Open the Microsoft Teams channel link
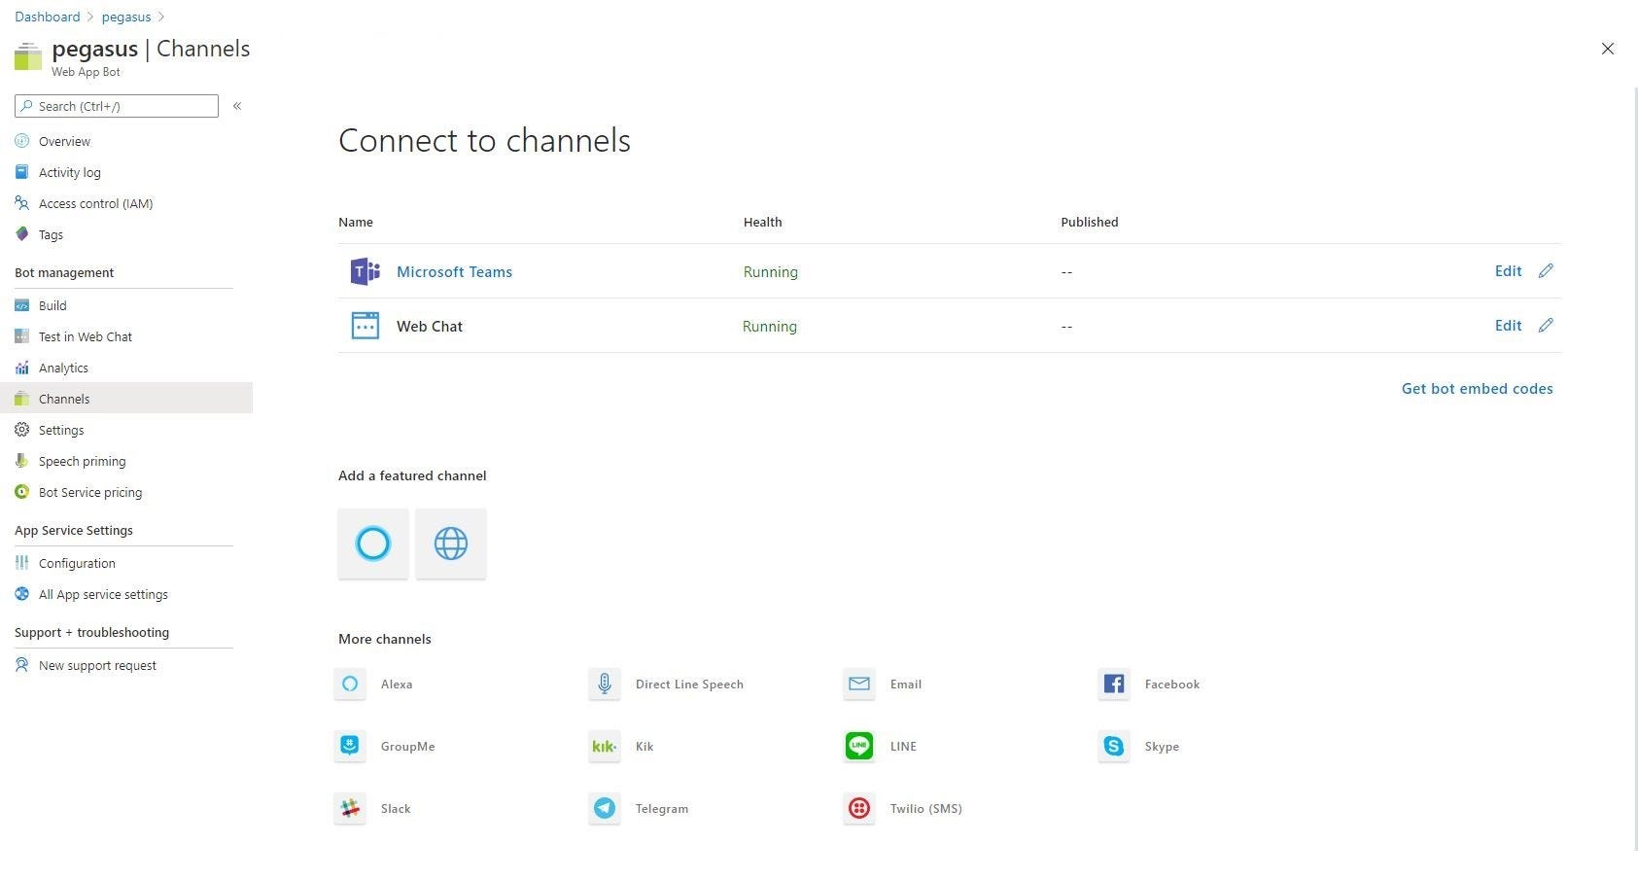The image size is (1638, 878). click(454, 272)
